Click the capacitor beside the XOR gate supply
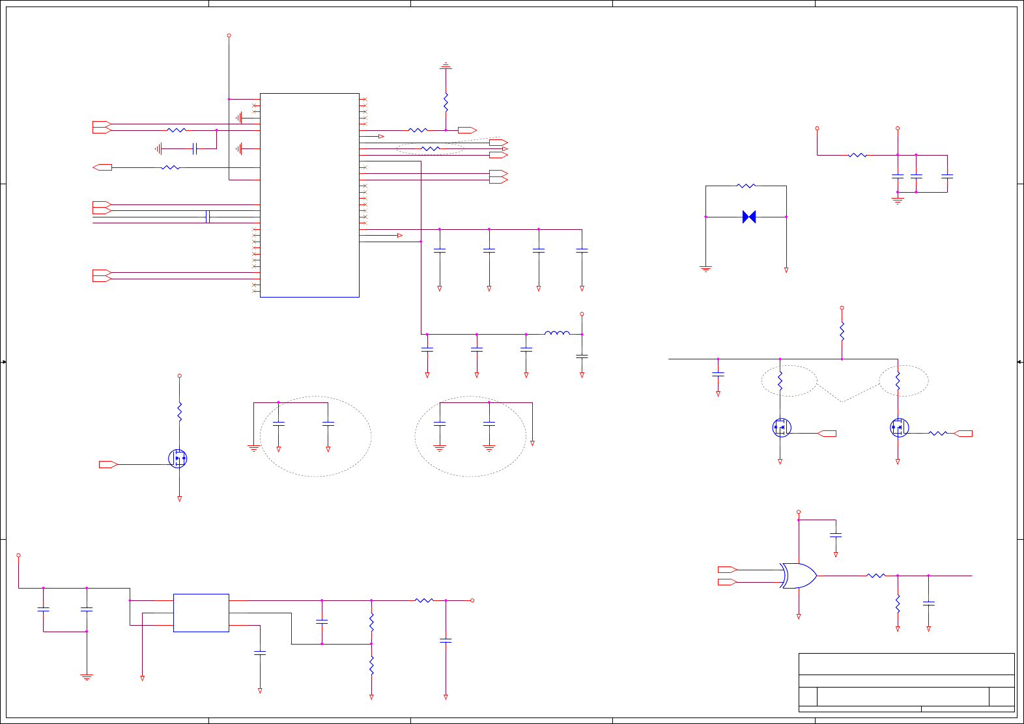The image size is (1024, 724). click(x=836, y=535)
